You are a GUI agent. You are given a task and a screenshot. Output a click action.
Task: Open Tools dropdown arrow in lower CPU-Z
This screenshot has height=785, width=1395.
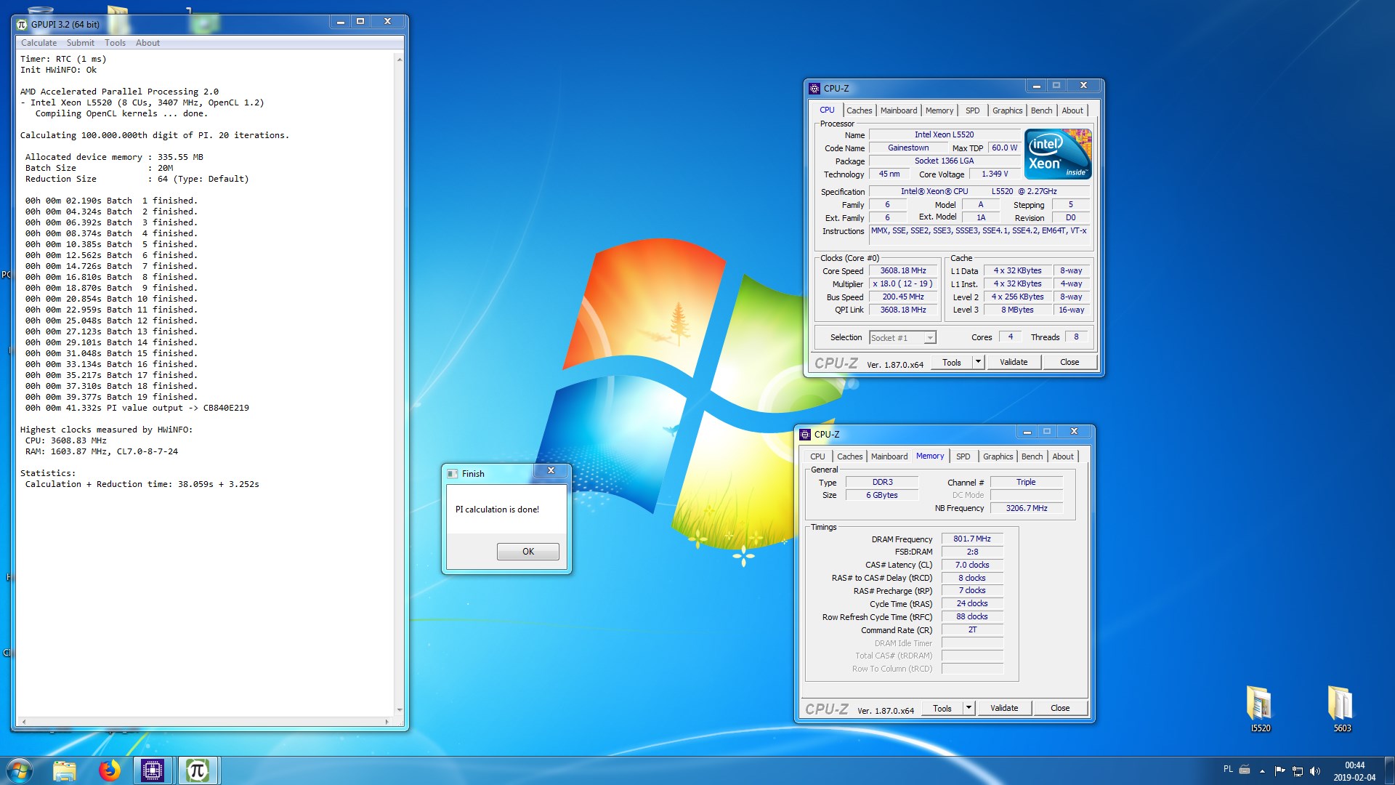tap(969, 708)
